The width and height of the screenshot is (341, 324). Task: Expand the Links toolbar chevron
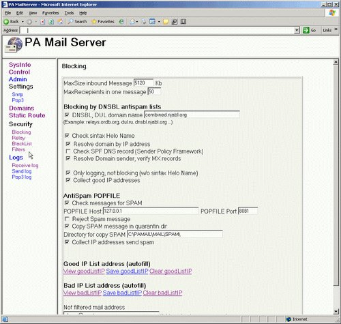pos(336,29)
